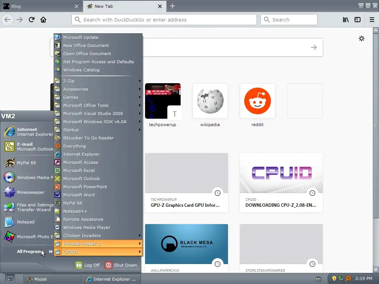Viewport: 379px width, 284px height.
Task: Open Windows Media Player from recent programs
Action: pos(28,177)
